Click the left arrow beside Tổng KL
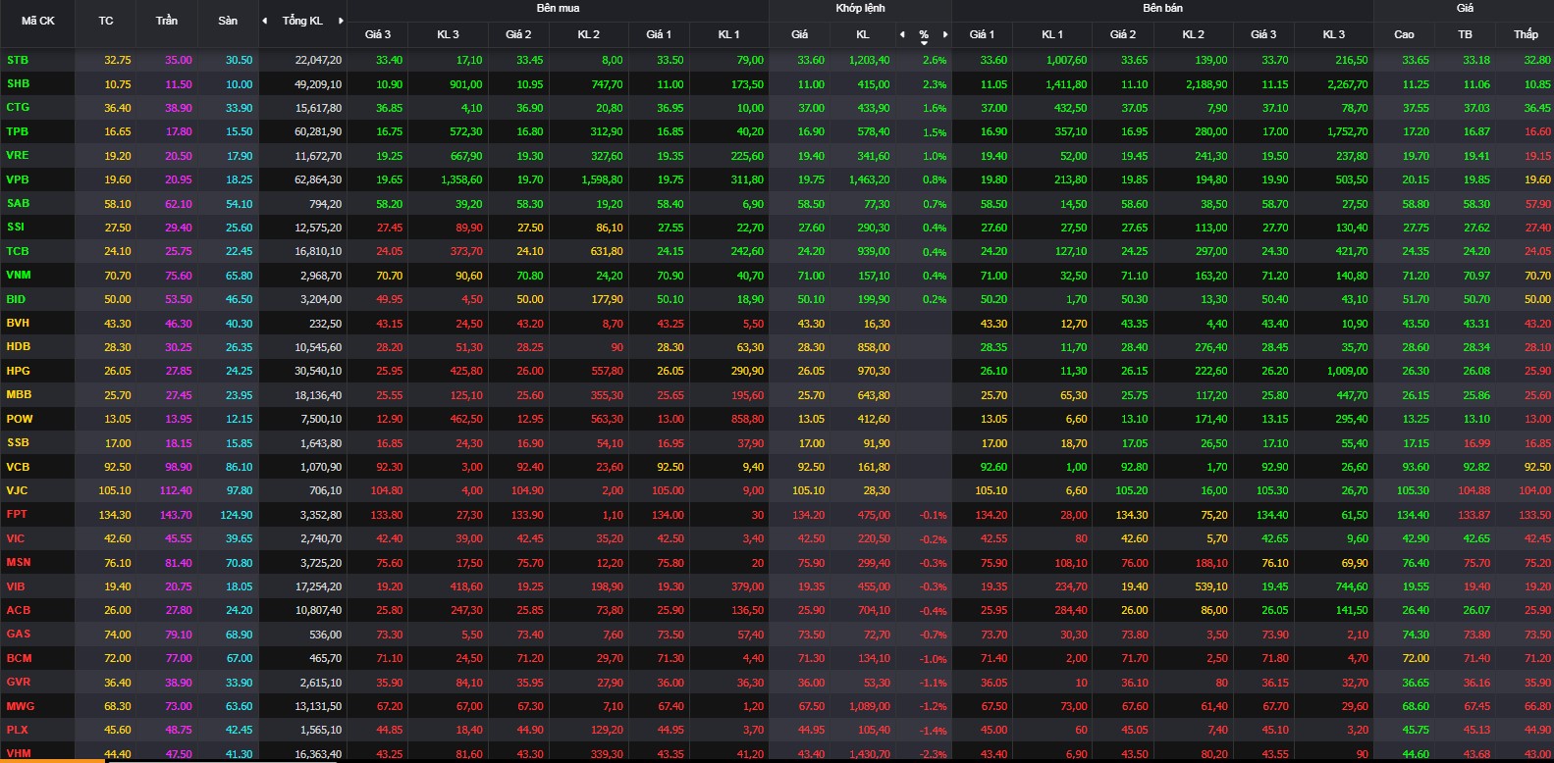Image resolution: width=1554 pixels, height=763 pixels. pos(265,21)
